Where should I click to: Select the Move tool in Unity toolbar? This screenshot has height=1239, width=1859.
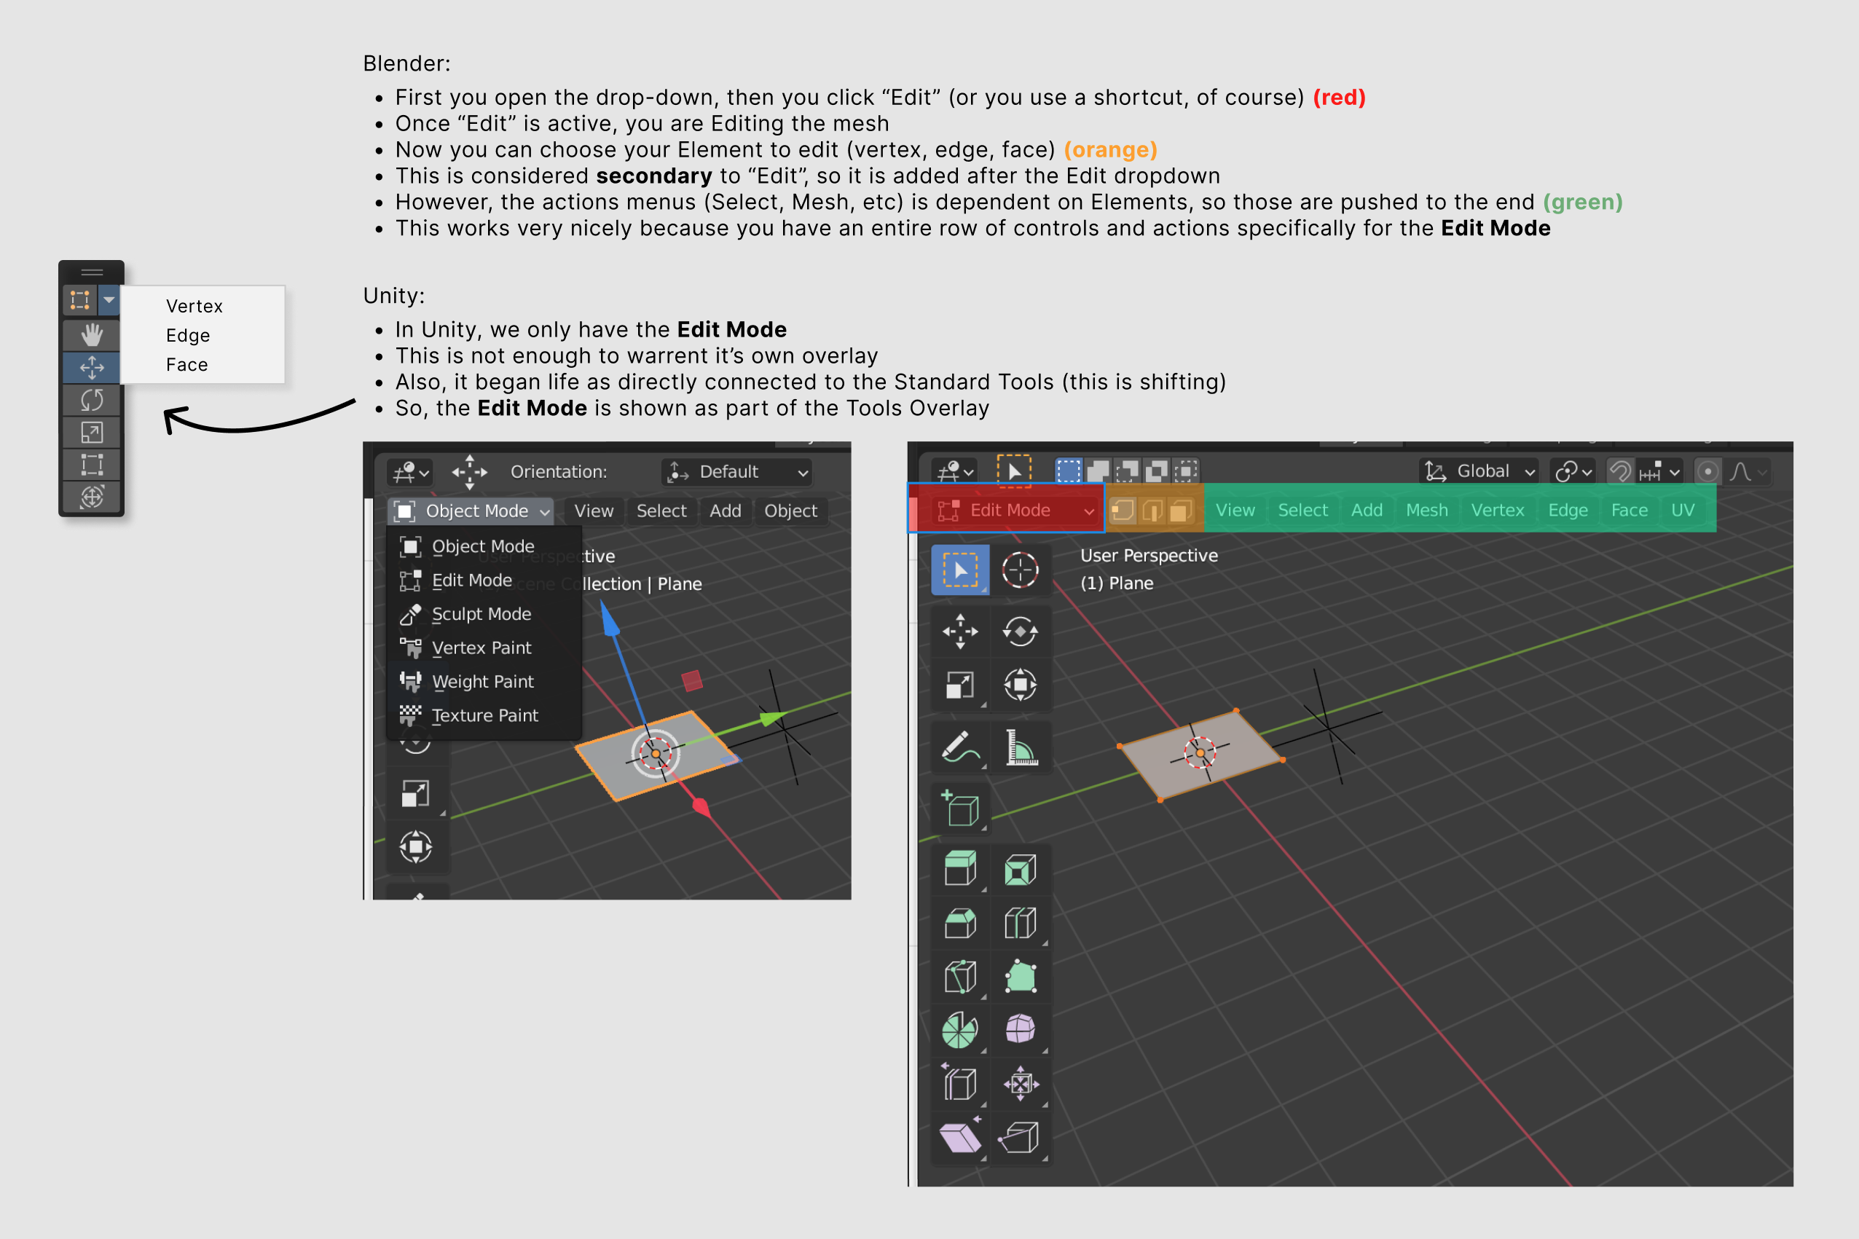coord(92,367)
